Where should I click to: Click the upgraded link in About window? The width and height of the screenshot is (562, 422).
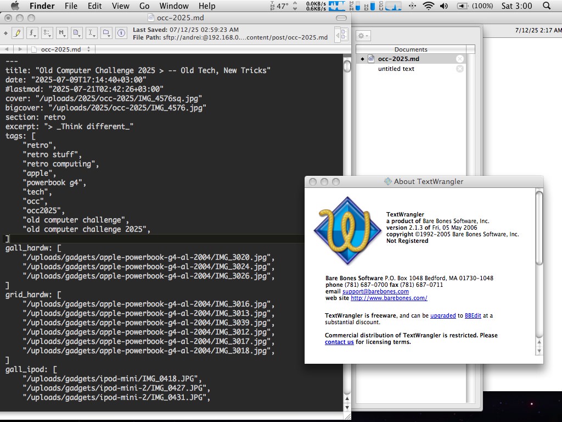pos(443,315)
